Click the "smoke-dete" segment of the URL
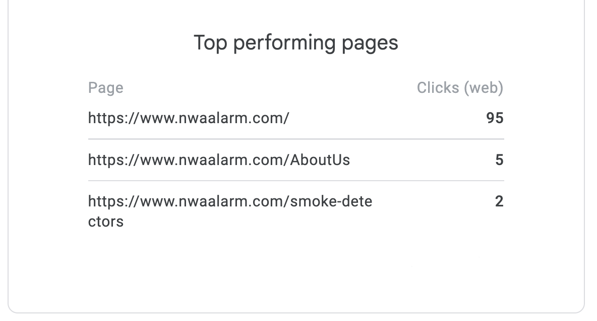 pos(331,202)
